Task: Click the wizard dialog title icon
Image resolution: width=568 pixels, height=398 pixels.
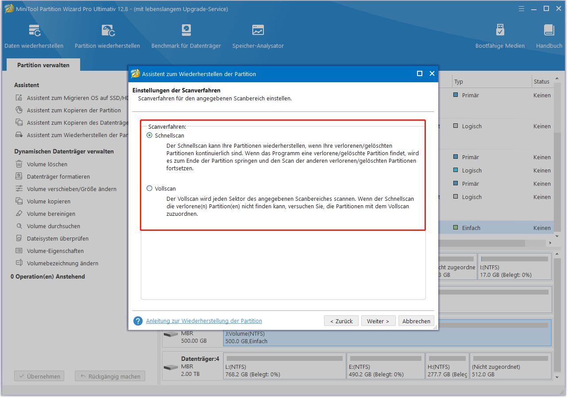Action: 135,74
